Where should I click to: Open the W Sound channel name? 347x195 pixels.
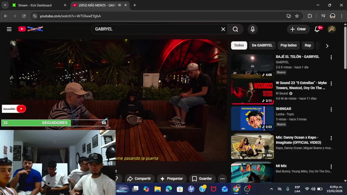pos(282,93)
